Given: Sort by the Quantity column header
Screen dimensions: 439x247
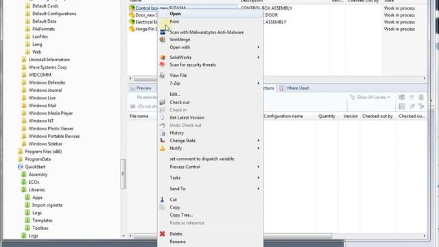Looking at the screenshot, I should (x=327, y=116).
